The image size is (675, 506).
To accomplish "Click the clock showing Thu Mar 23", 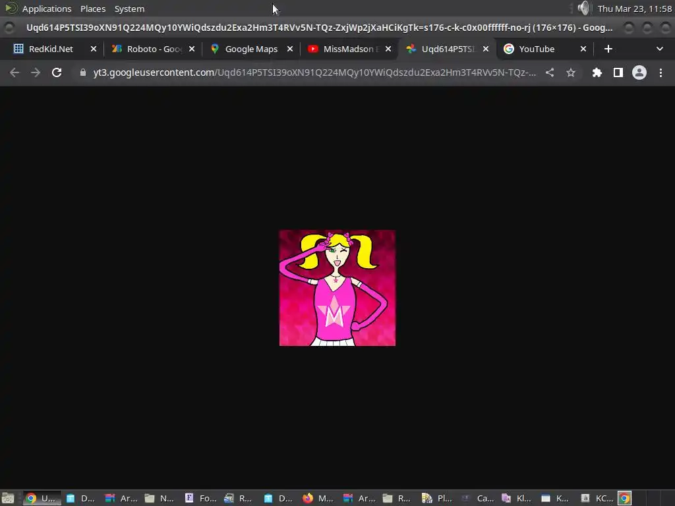I will click(634, 9).
